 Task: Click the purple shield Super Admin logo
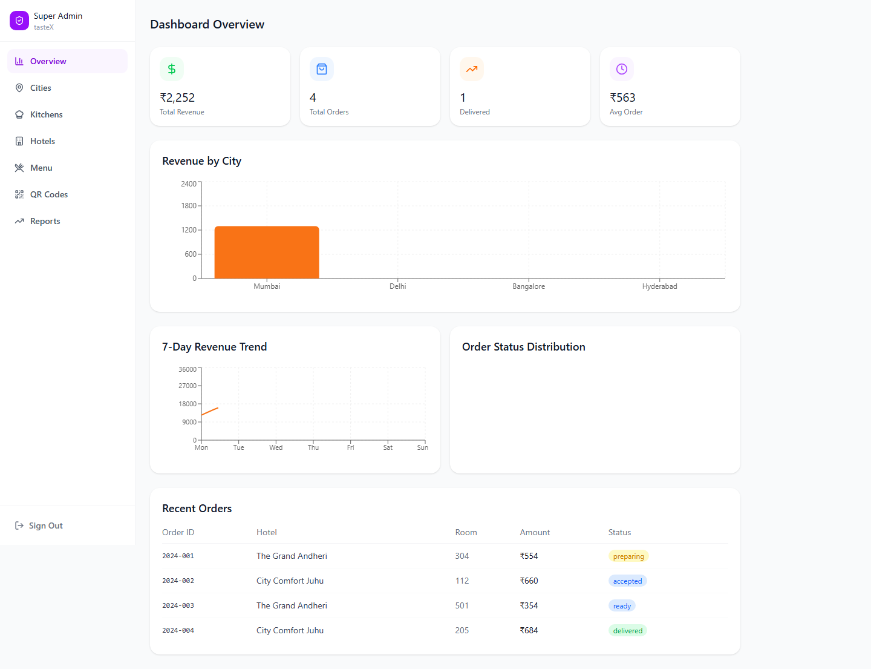click(x=19, y=21)
